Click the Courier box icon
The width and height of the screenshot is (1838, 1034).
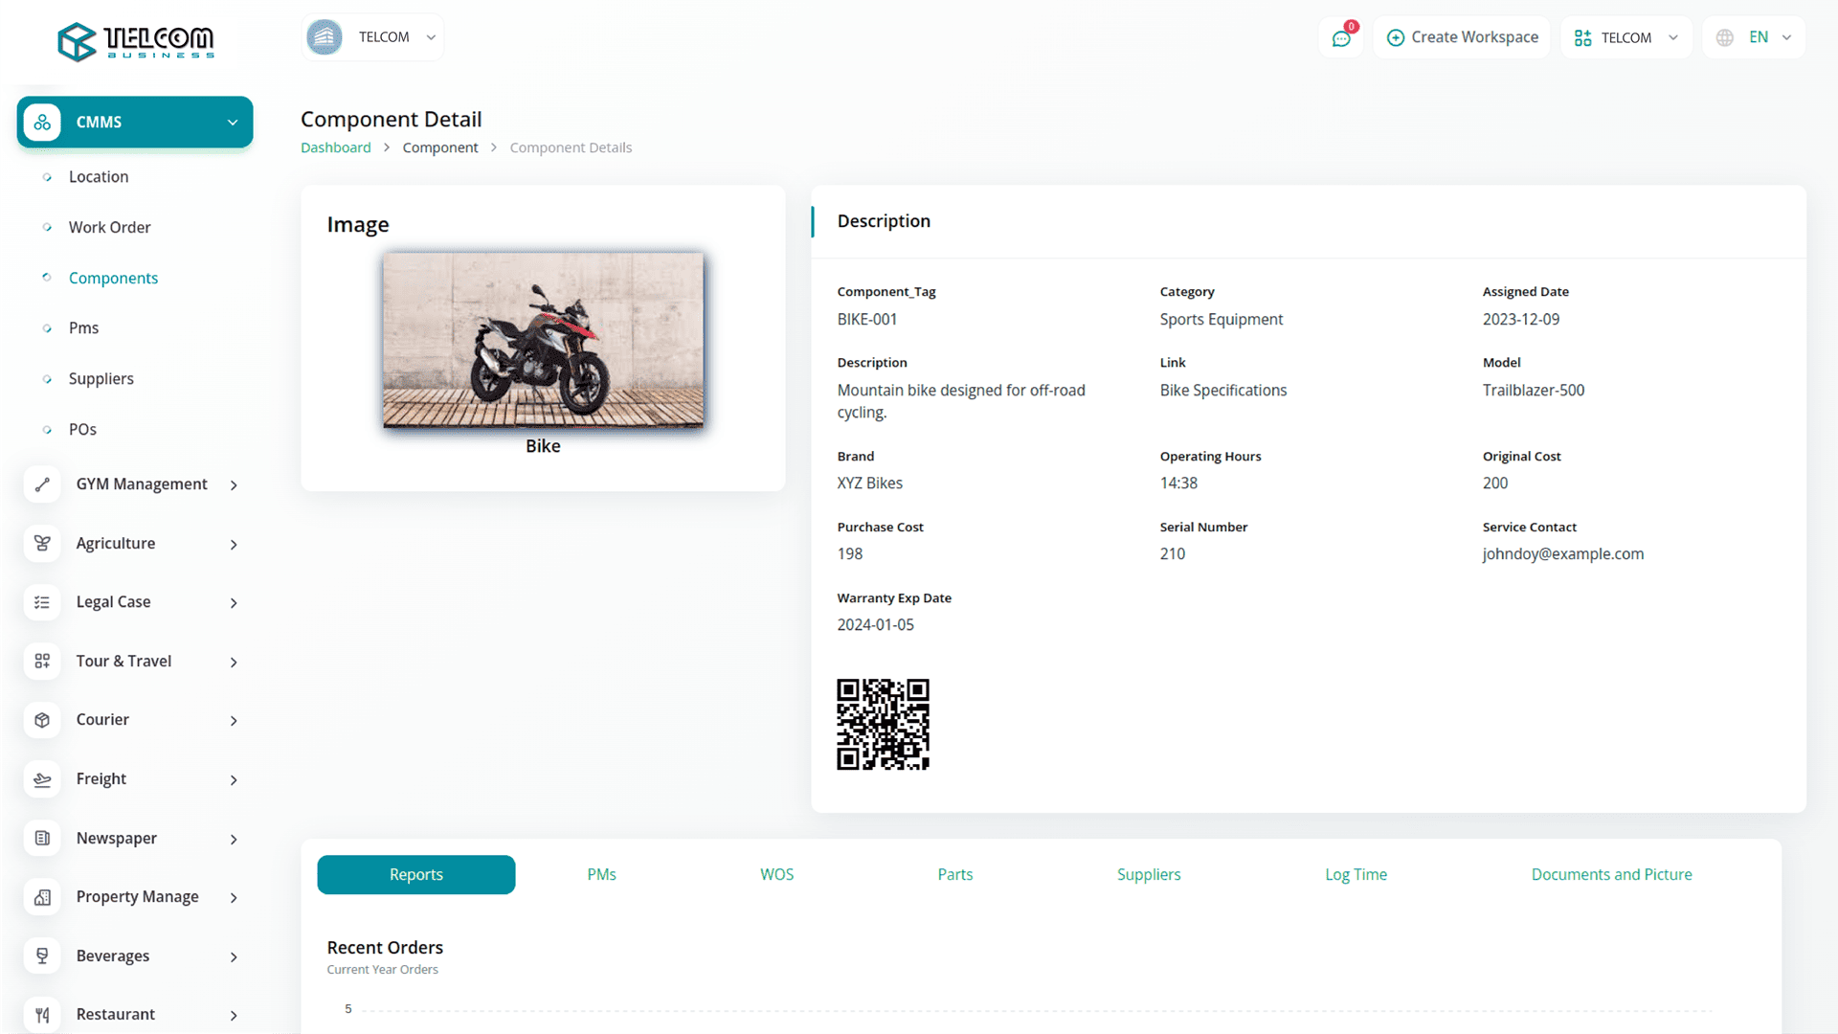(x=42, y=720)
